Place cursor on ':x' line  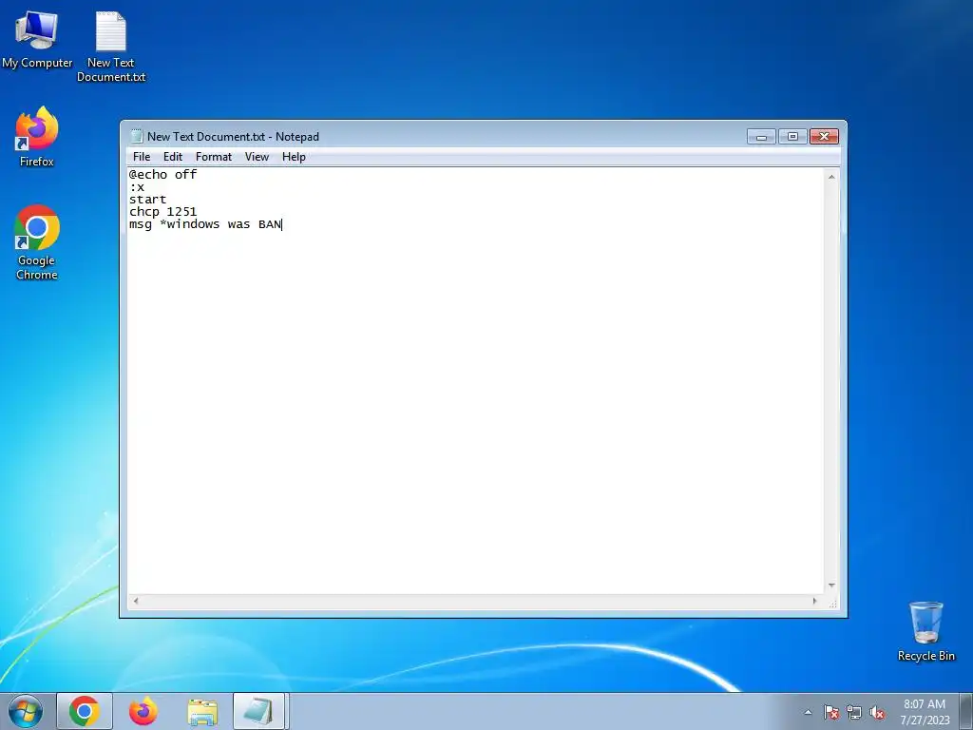click(x=137, y=187)
